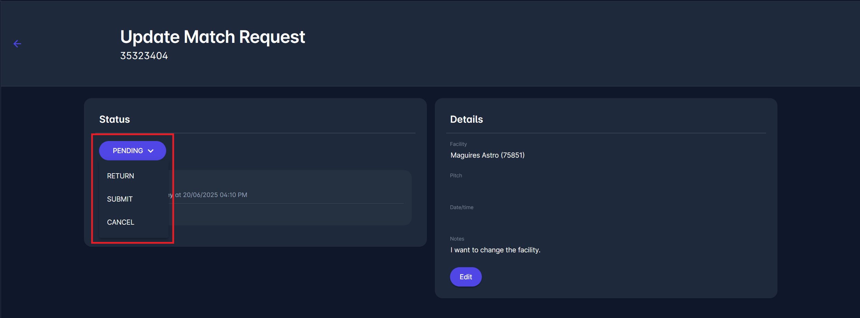The height and width of the screenshot is (318, 860).
Task: Click the Update Match Request title
Action: click(212, 36)
